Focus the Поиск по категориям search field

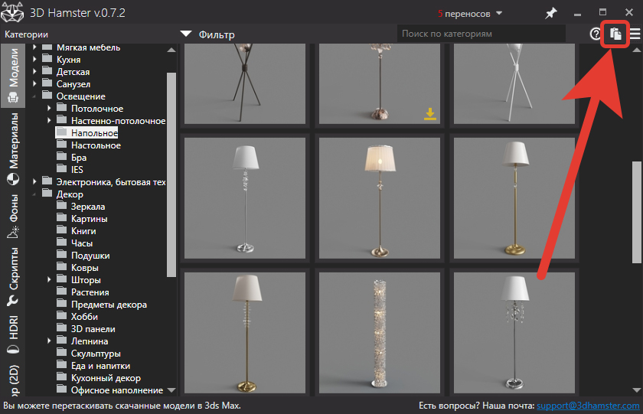coord(481,34)
